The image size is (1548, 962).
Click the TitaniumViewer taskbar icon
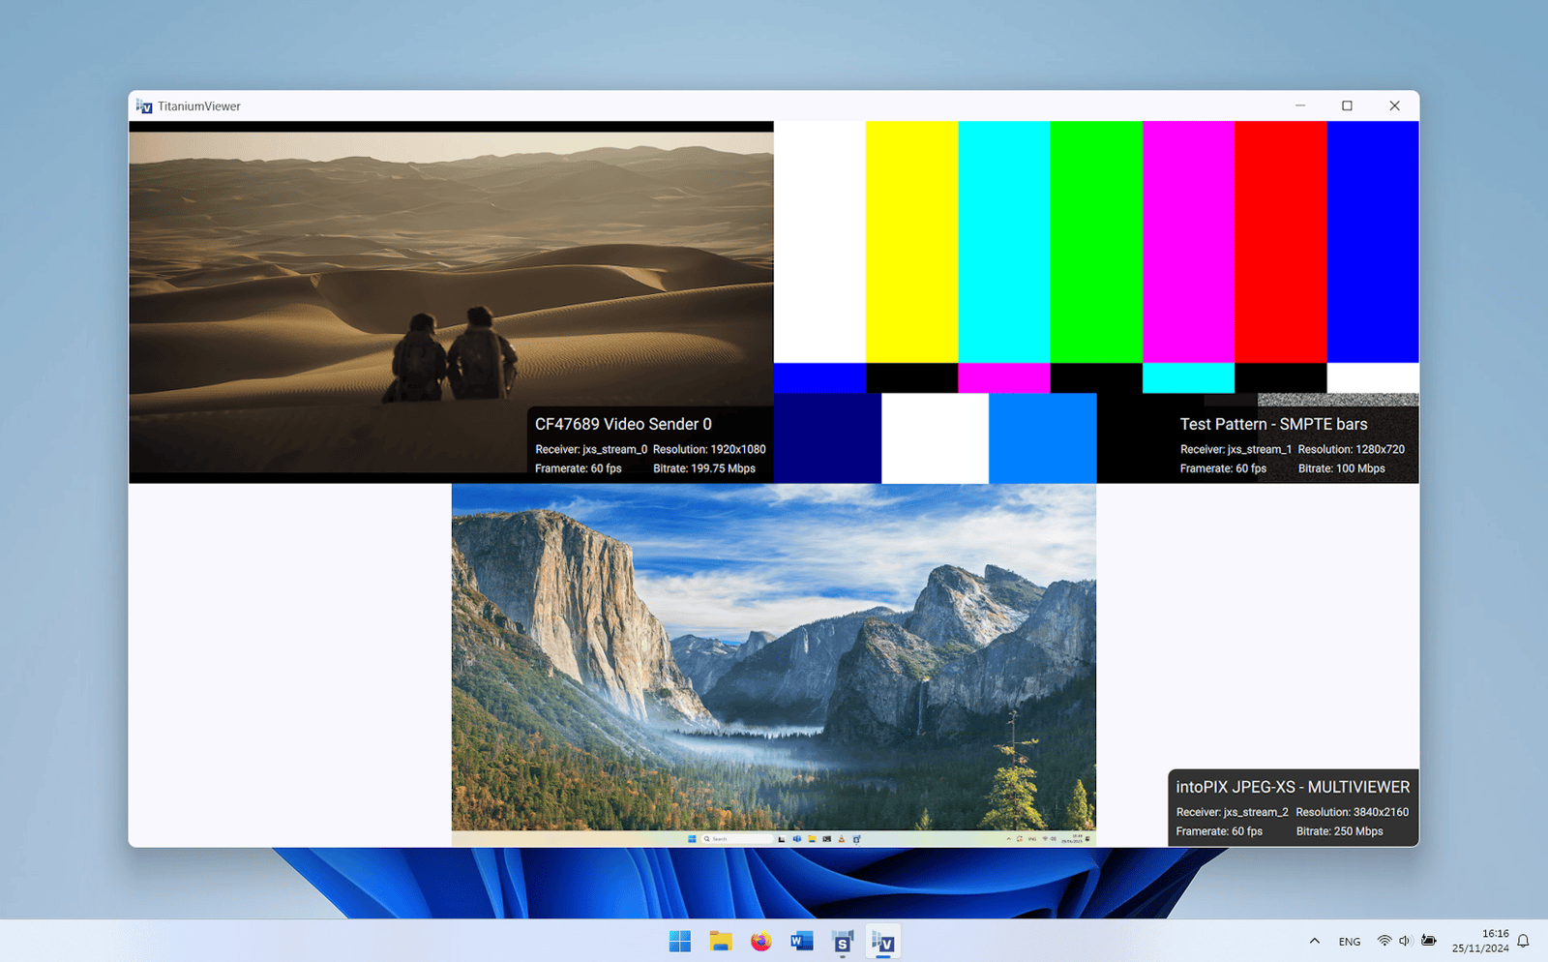883,941
